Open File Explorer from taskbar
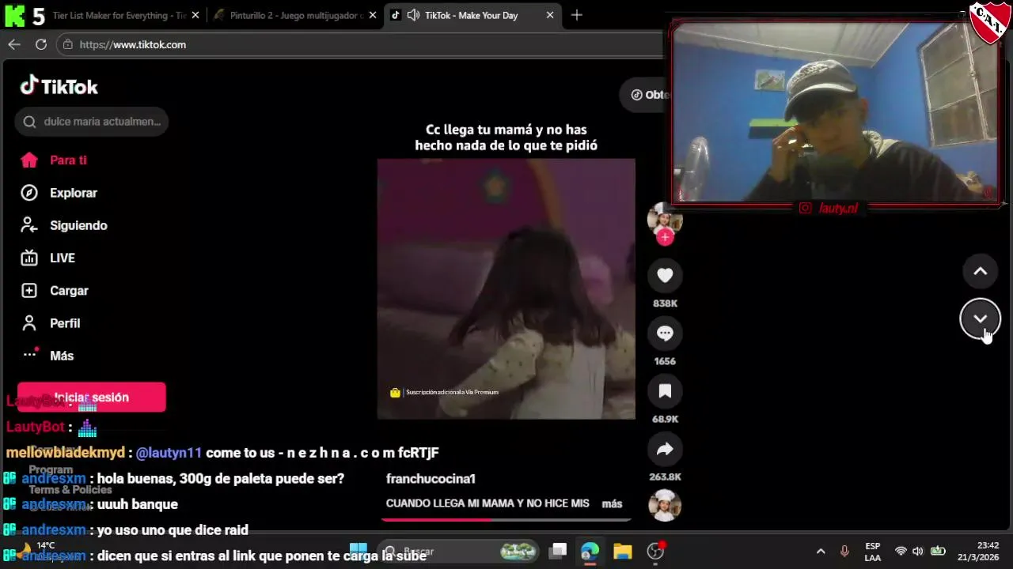This screenshot has height=569, width=1013. pos(623,551)
